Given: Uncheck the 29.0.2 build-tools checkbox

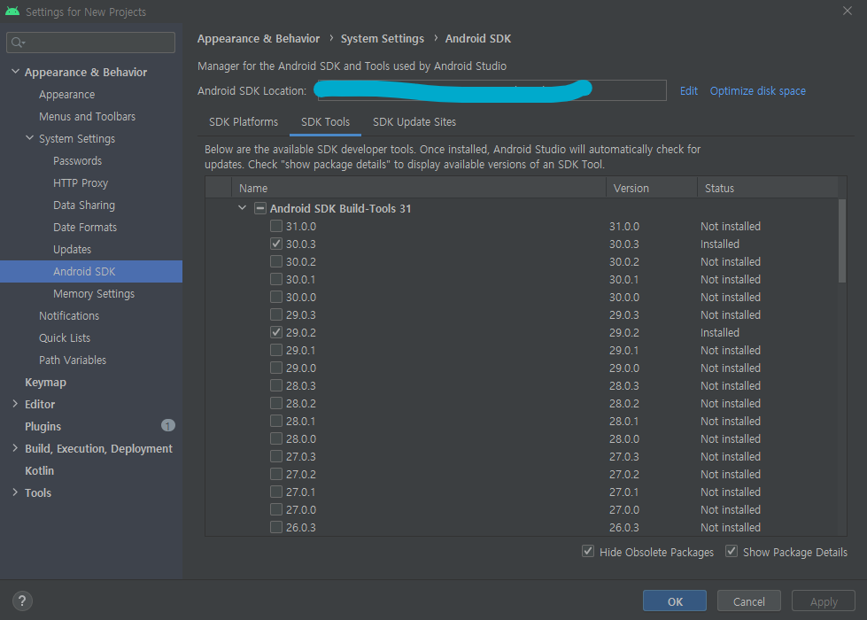Looking at the screenshot, I should 276,332.
